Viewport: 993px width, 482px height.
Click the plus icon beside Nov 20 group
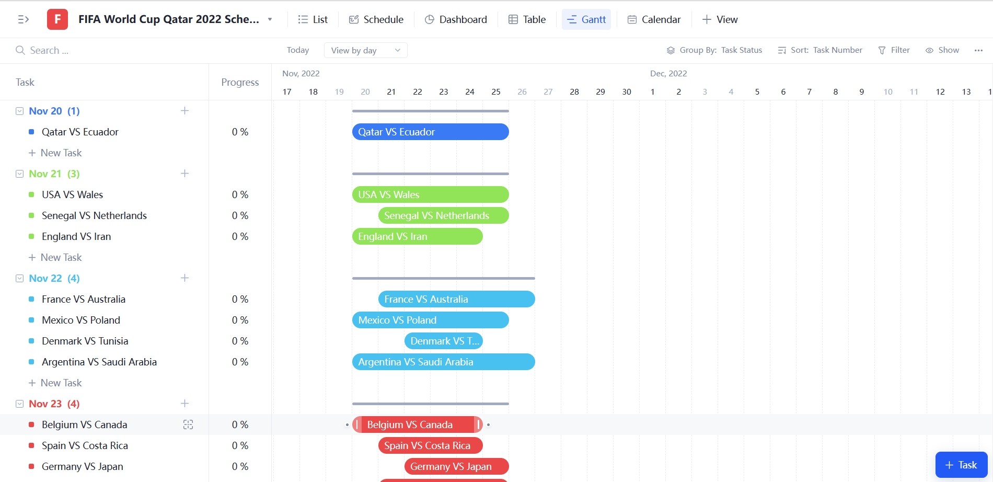point(184,111)
